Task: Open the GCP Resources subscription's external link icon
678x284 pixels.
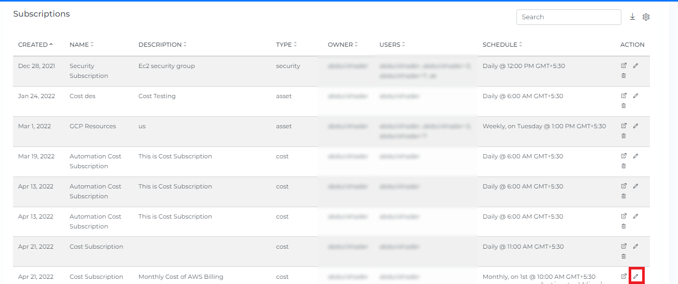Action: tap(624, 126)
